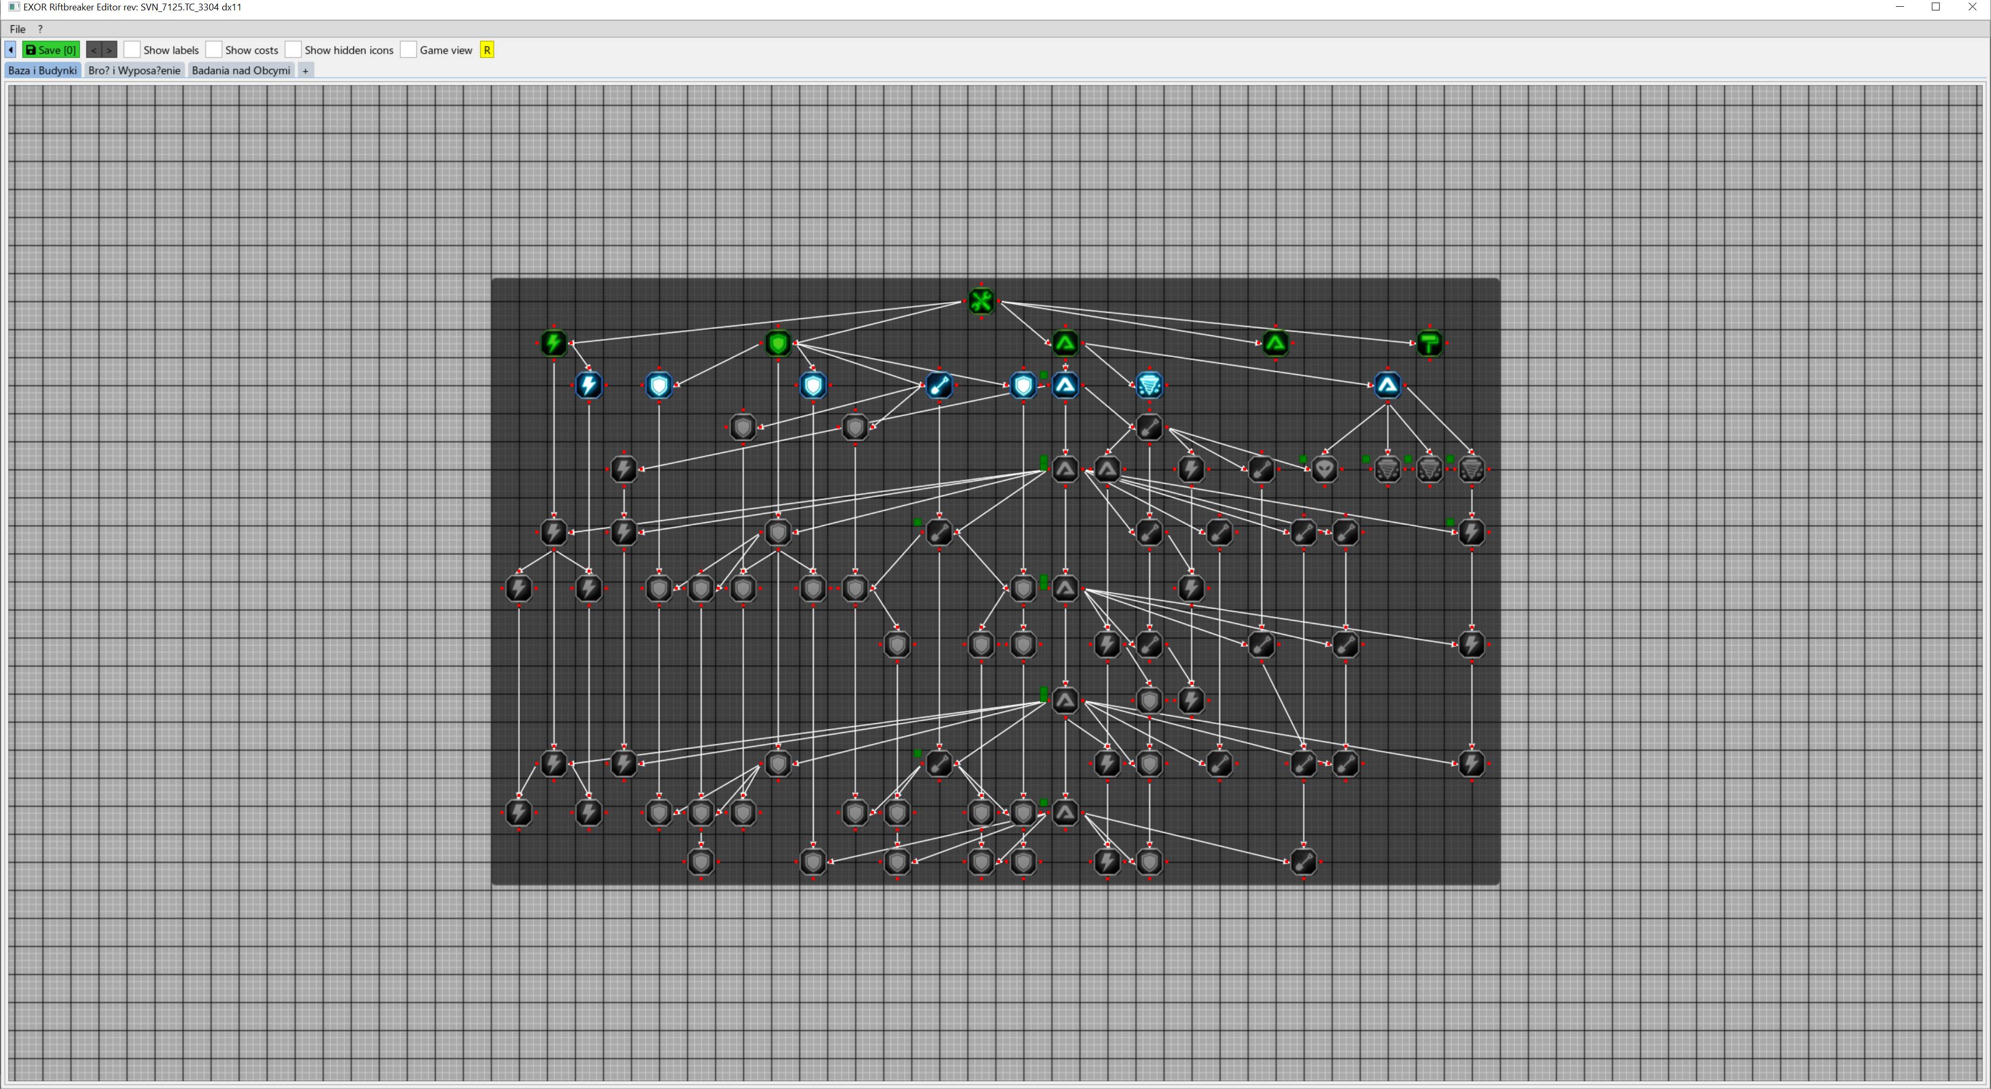This screenshot has width=1991, height=1089.
Task: Enable the Show costs checkbox
Action: [214, 49]
